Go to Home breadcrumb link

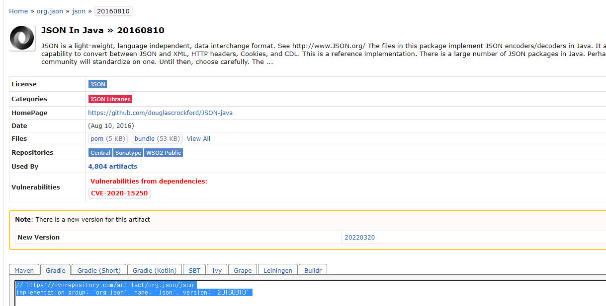pos(18,11)
